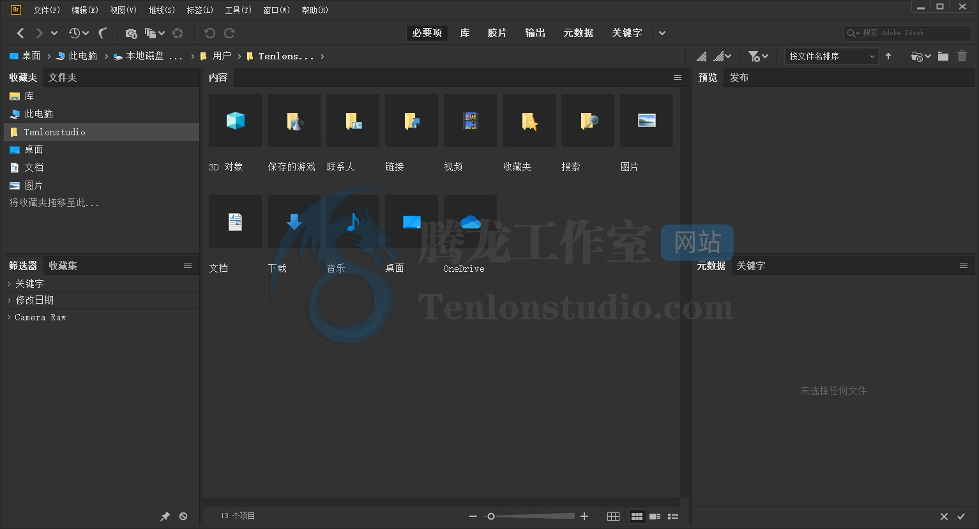Switch to 关键字 workspace in top bar
The height and width of the screenshot is (529, 979).
point(627,33)
